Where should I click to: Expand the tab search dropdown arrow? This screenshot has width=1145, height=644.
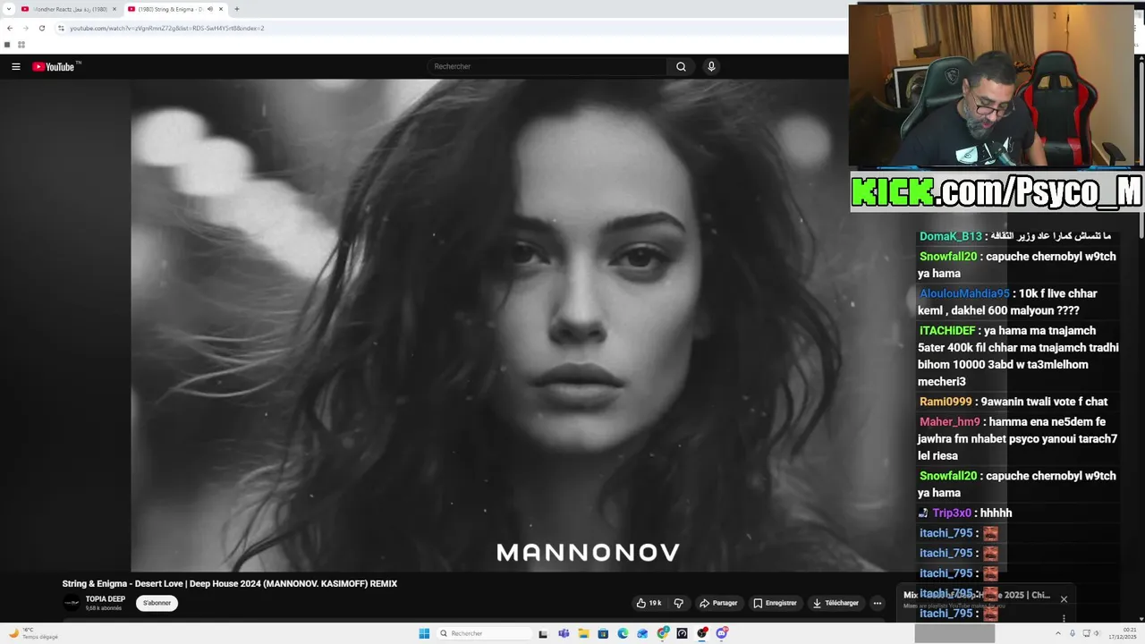(7, 9)
